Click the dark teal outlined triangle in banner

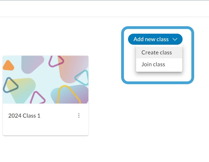click(10, 85)
